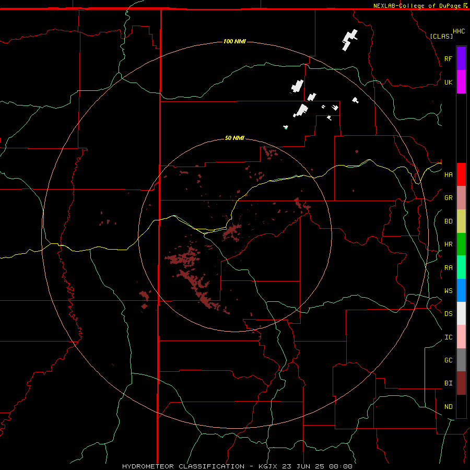Click the DS legend label

coord(448,314)
